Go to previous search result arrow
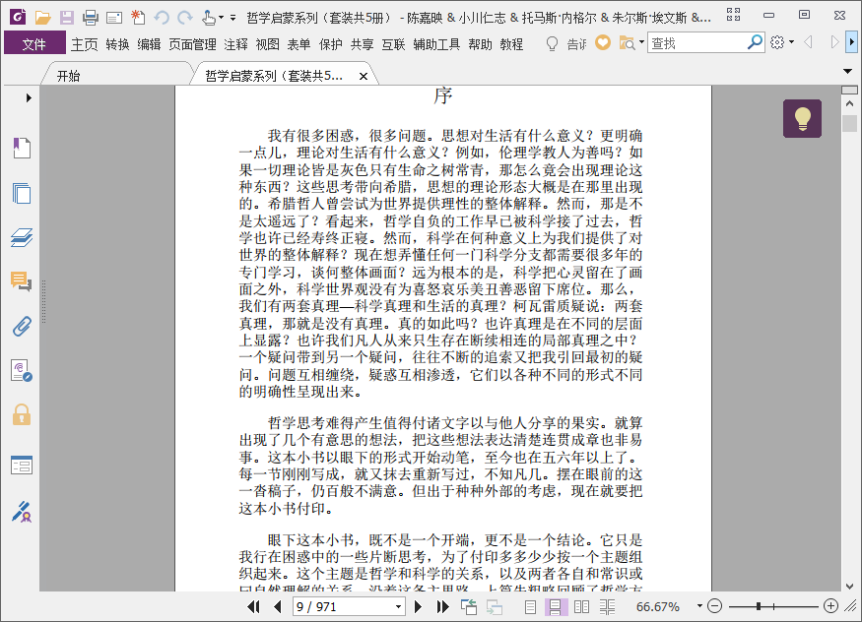862x622 pixels. pyautogui.click(x=808, y=42)
